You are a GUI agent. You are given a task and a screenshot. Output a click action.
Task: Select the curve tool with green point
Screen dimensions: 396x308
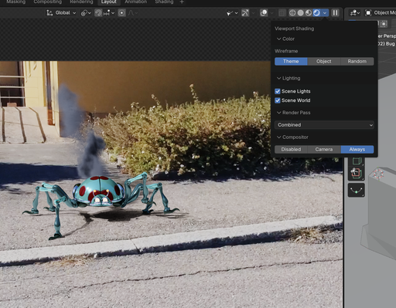356,190
